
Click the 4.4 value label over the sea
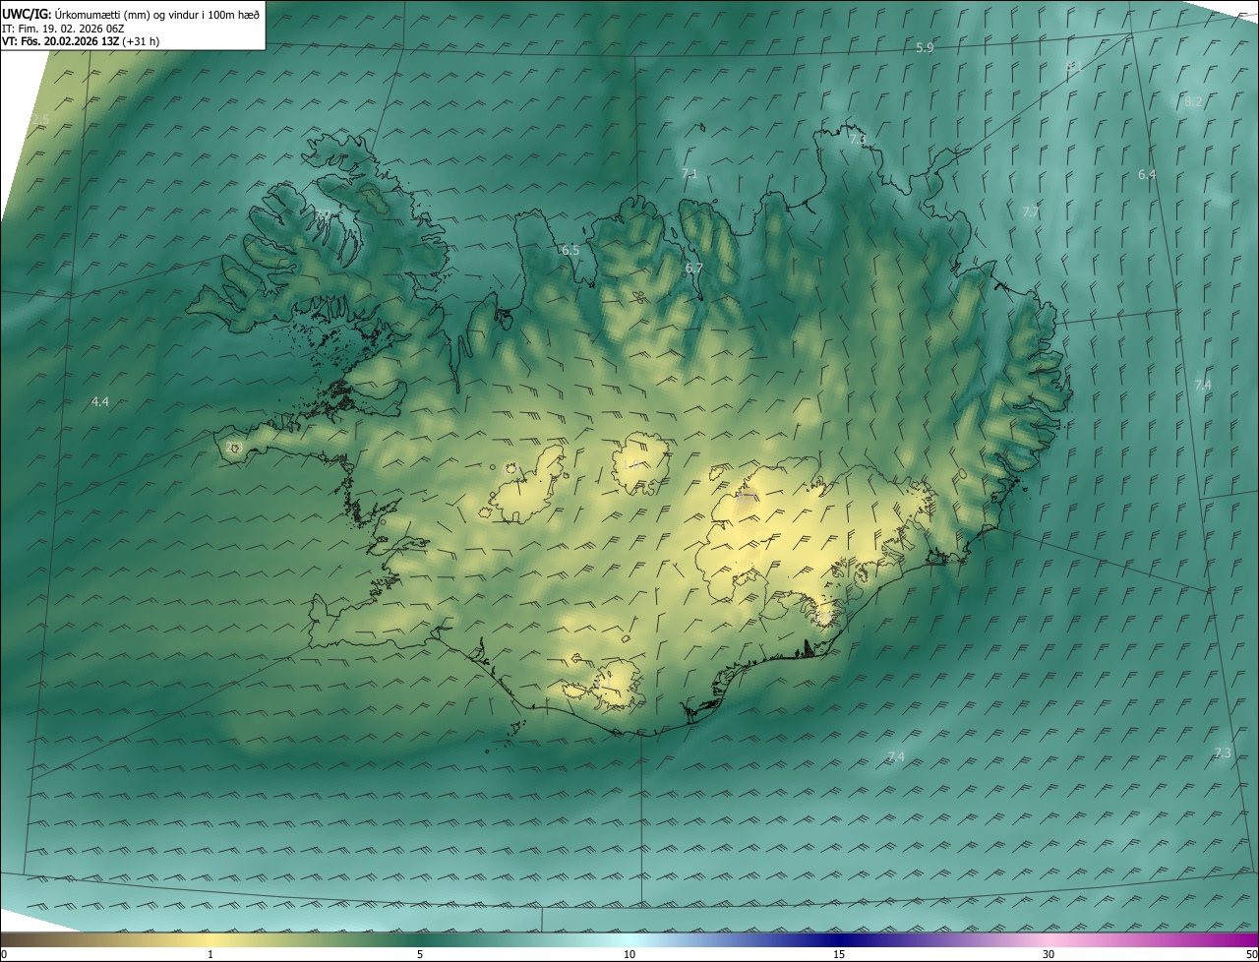point(100,401)
